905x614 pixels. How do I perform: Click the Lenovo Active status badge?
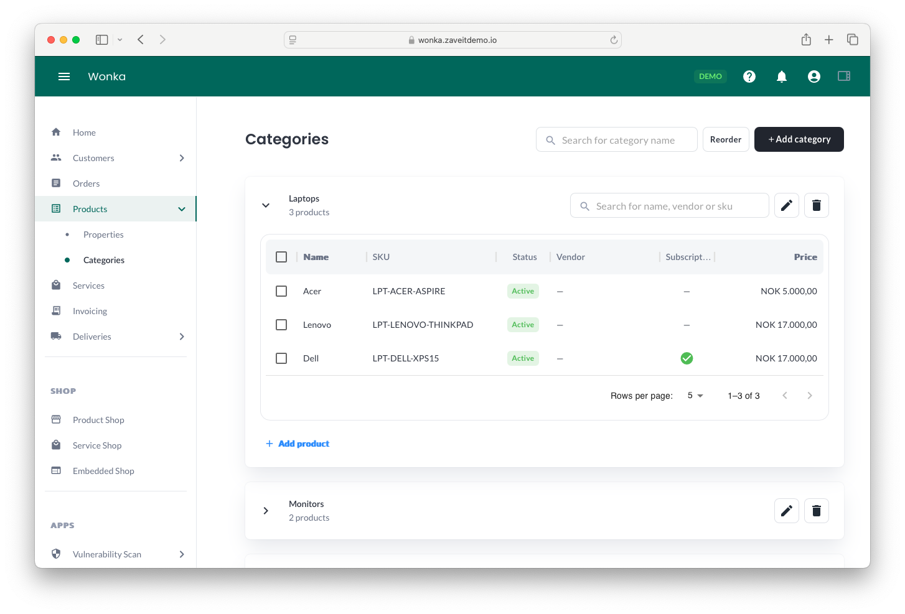click(x=523, y=325)
